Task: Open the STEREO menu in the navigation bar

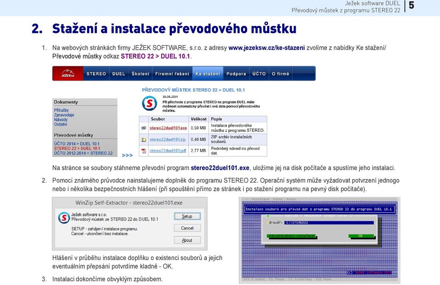Action: coord(96,74)
